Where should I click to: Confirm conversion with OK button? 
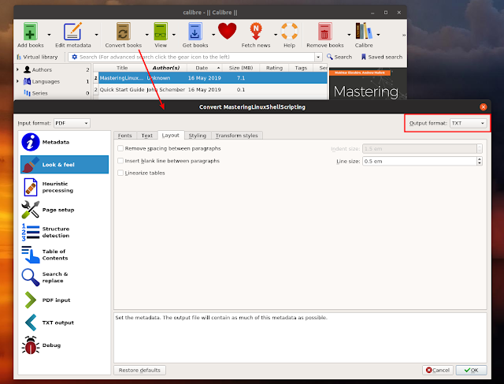471,370
